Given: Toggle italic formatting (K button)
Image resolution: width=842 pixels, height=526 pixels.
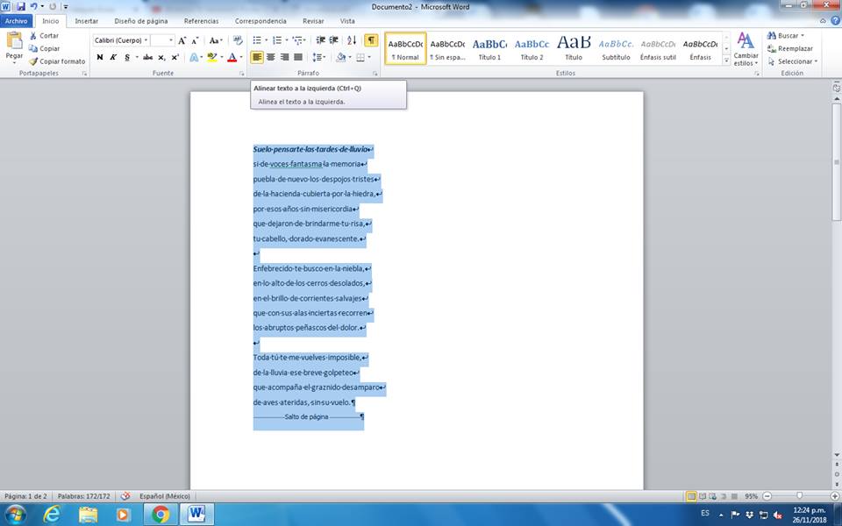Looking at the screenshot, I should point(113,57).
